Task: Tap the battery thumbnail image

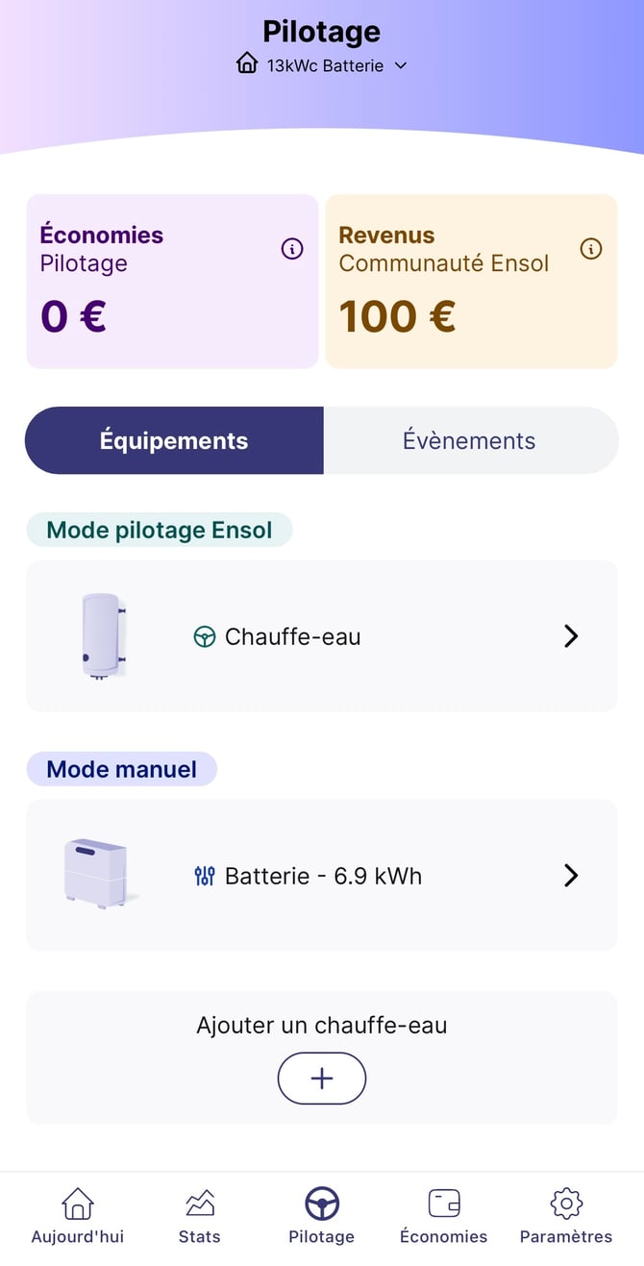Action: point(96,873)
